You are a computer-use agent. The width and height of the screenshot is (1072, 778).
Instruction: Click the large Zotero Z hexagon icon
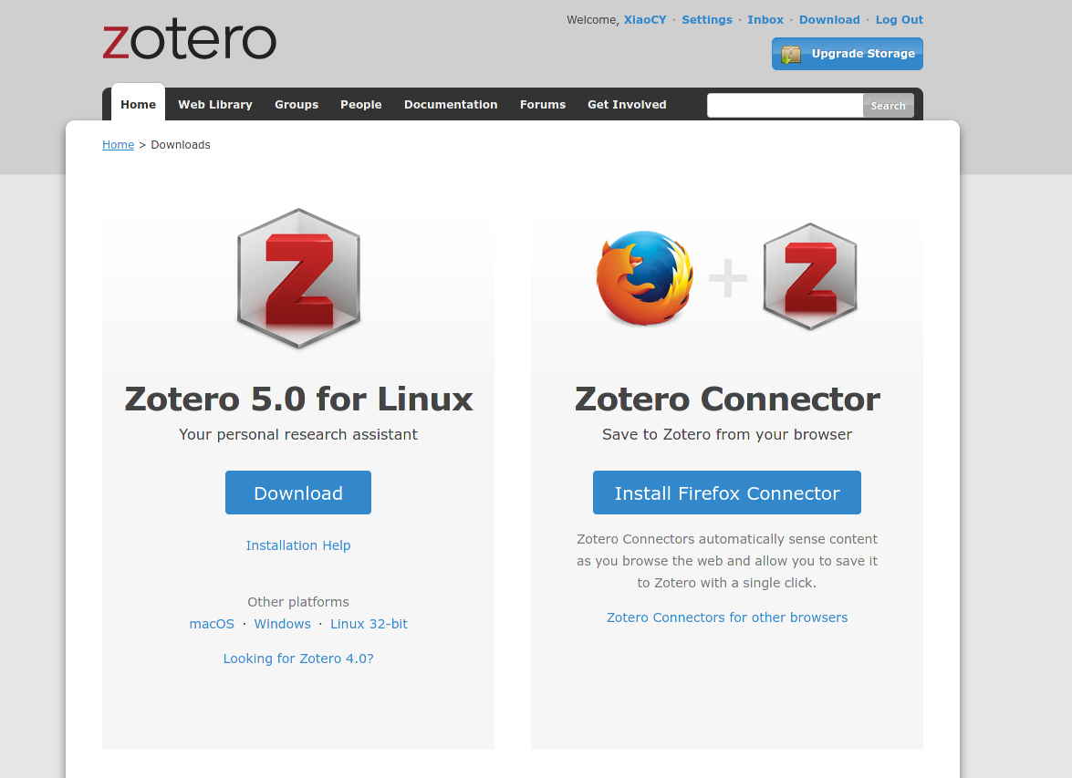pos(298,278)
